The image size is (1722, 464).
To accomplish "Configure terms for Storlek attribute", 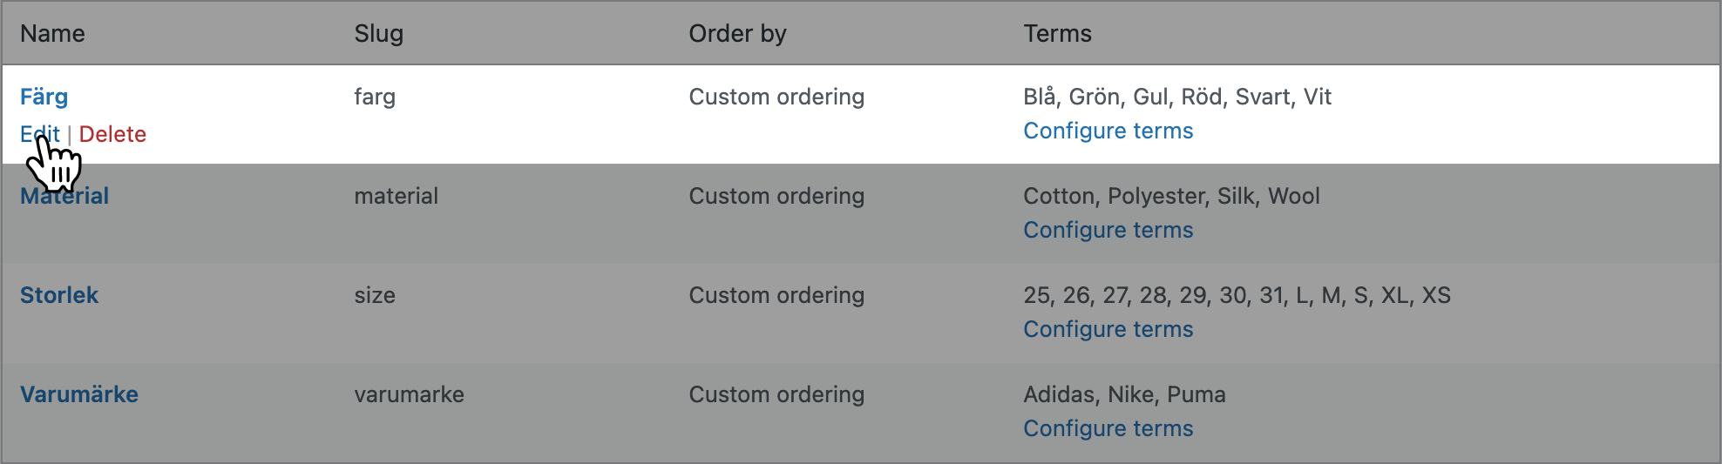I will (1108, 329).
